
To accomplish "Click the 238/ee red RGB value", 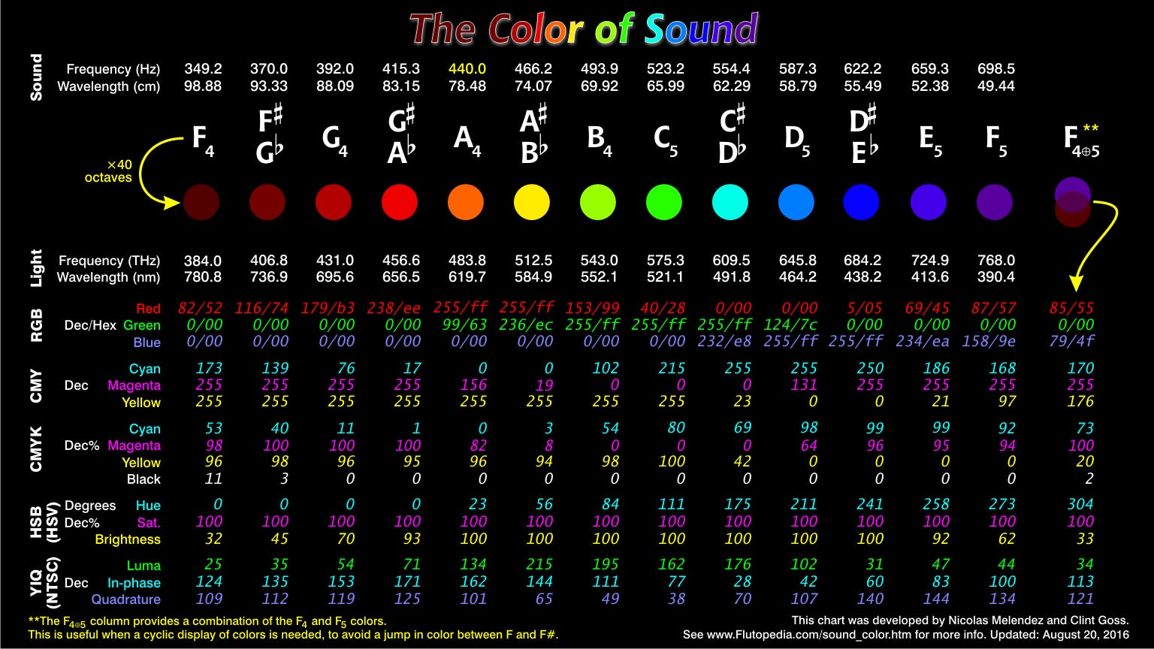I will point(396,308).
